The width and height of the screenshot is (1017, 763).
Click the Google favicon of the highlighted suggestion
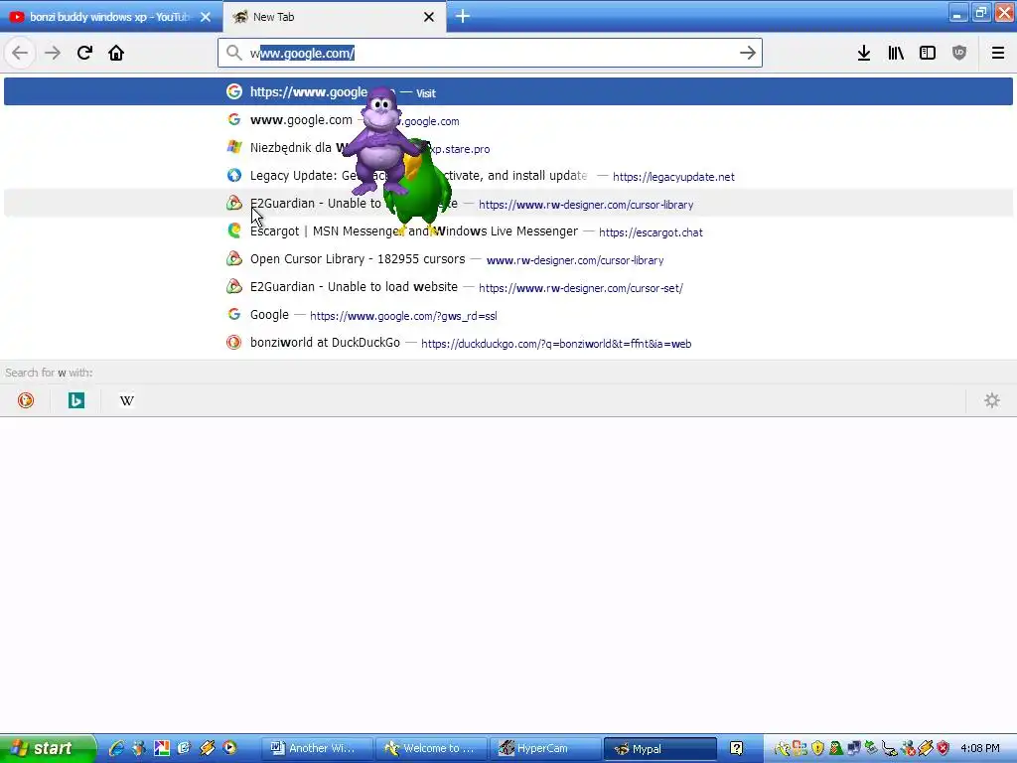234,91
